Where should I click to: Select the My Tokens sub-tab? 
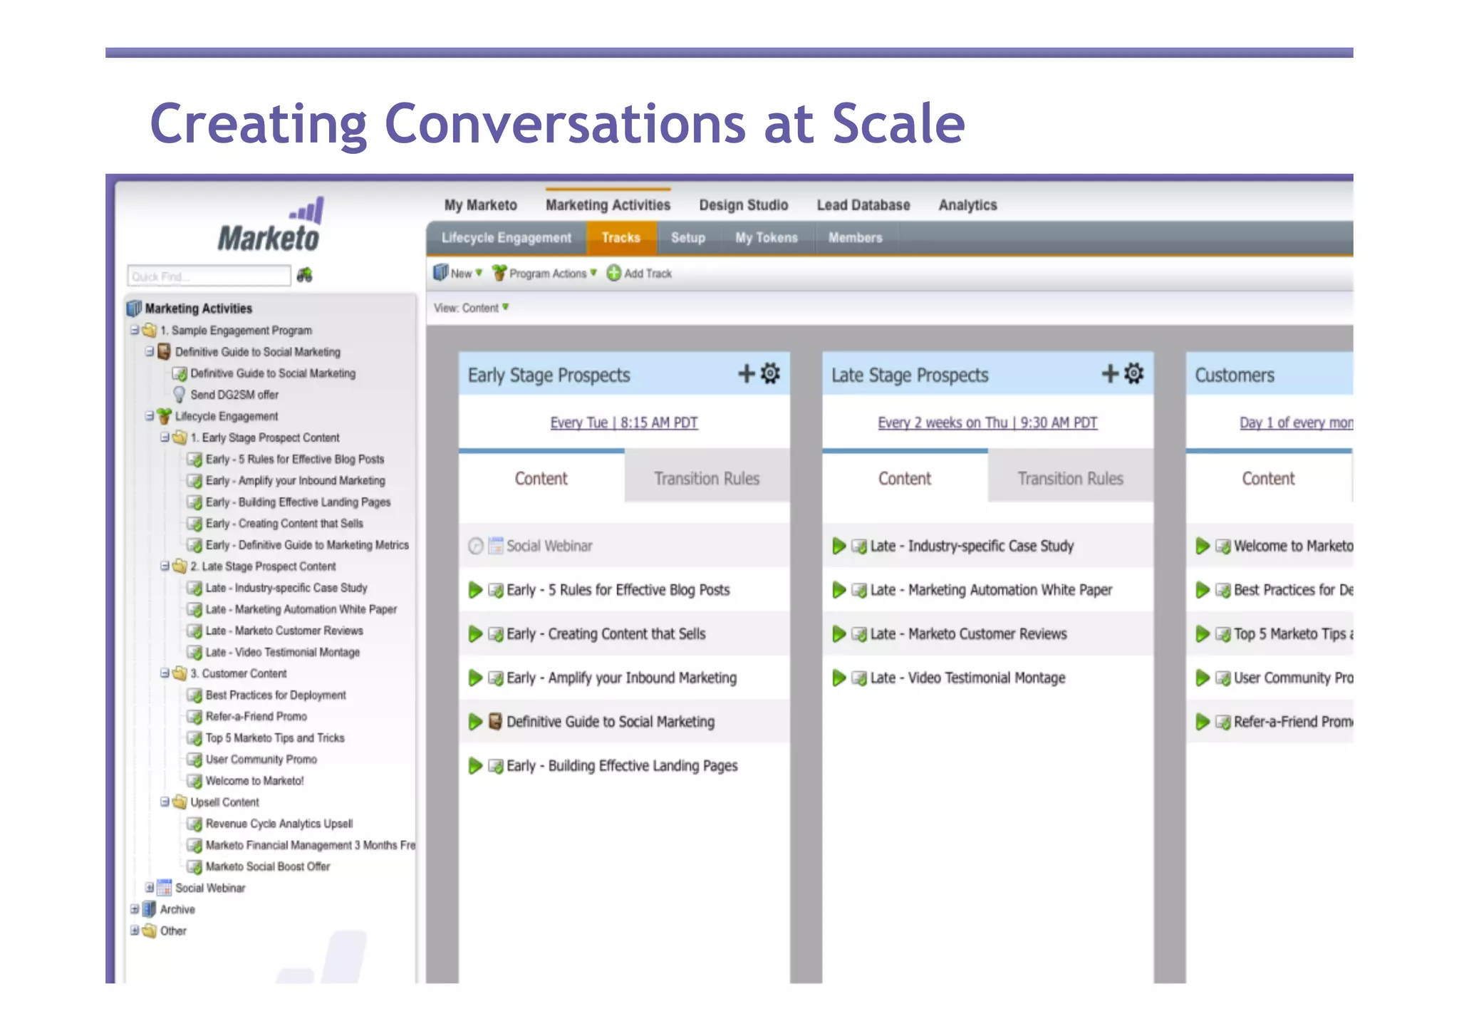(767, 238)
